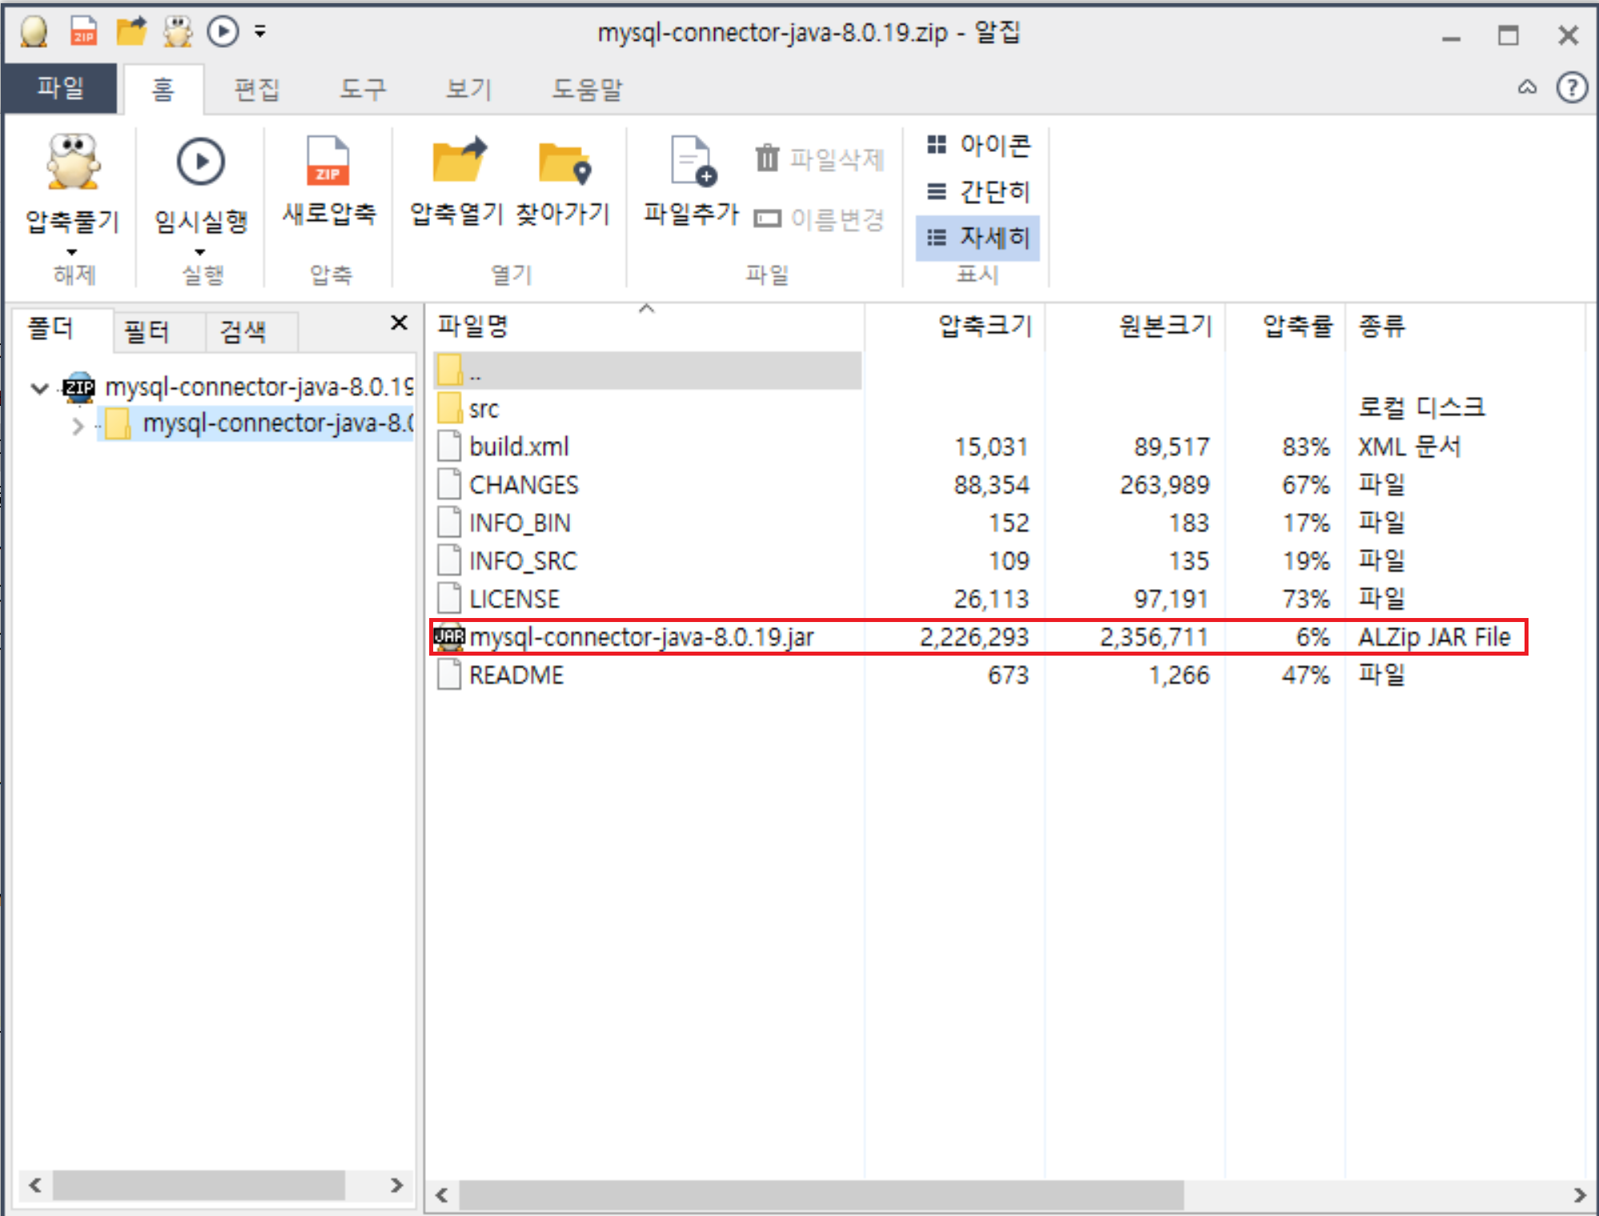The height and width of the screenshot is (1216, 1599).
Task: Click the 새로압축 ZIP icon
Action: coord(327,163)
